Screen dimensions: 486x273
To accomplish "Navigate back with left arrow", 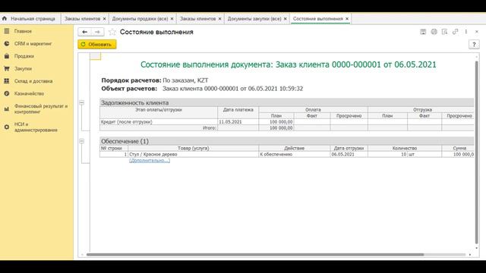I will tap(84, 32).
